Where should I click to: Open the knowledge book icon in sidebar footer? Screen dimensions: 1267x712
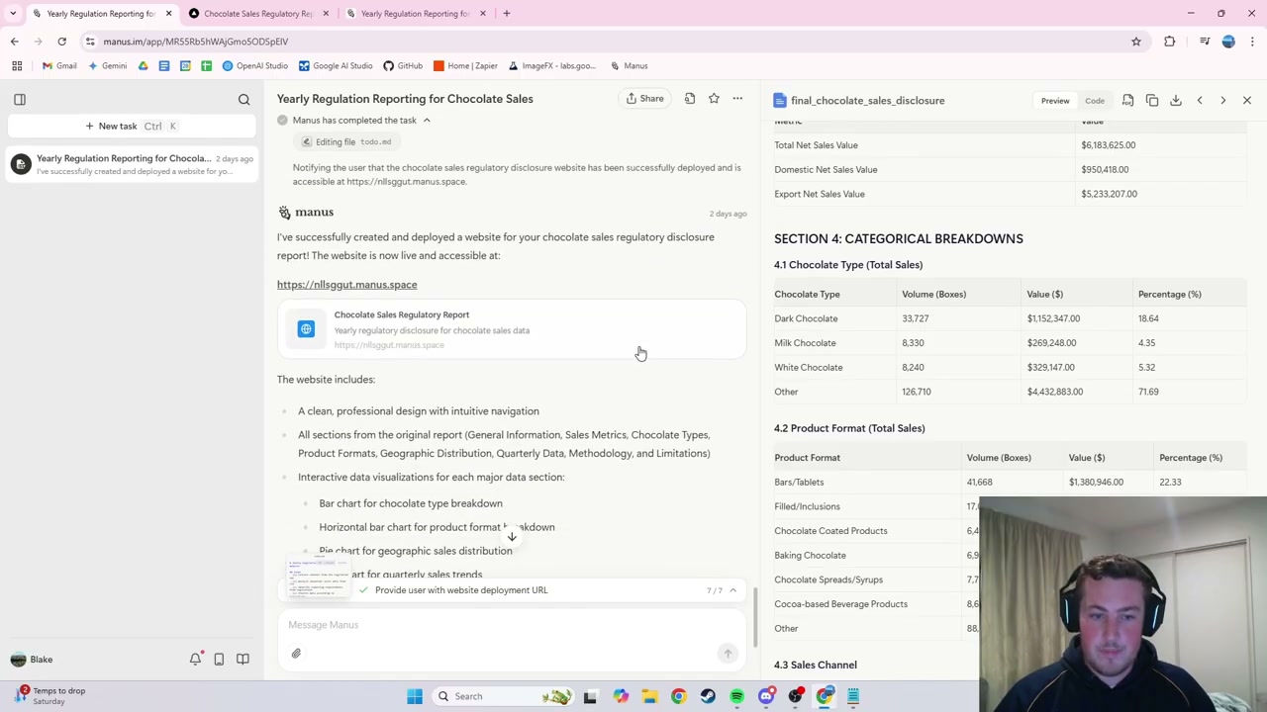point(243,659)
